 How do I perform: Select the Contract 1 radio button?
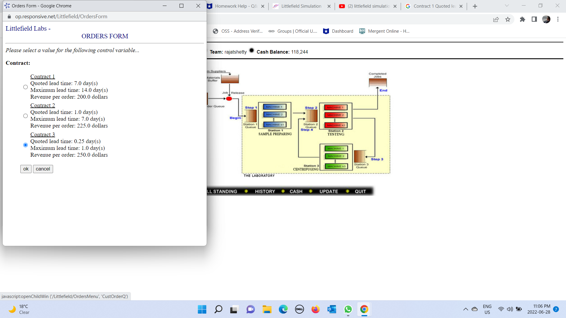pos(25,87)
